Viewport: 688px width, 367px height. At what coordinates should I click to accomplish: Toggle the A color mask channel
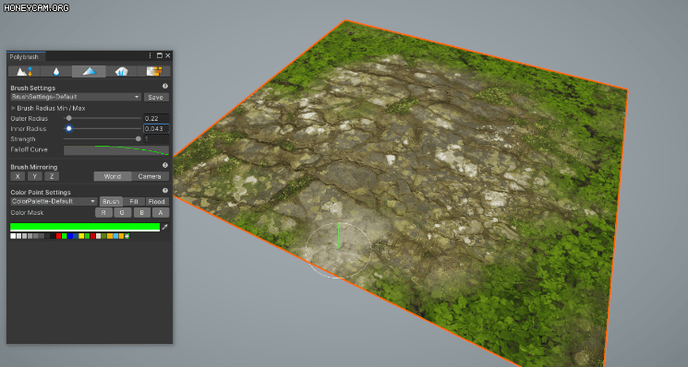(161, 213)
